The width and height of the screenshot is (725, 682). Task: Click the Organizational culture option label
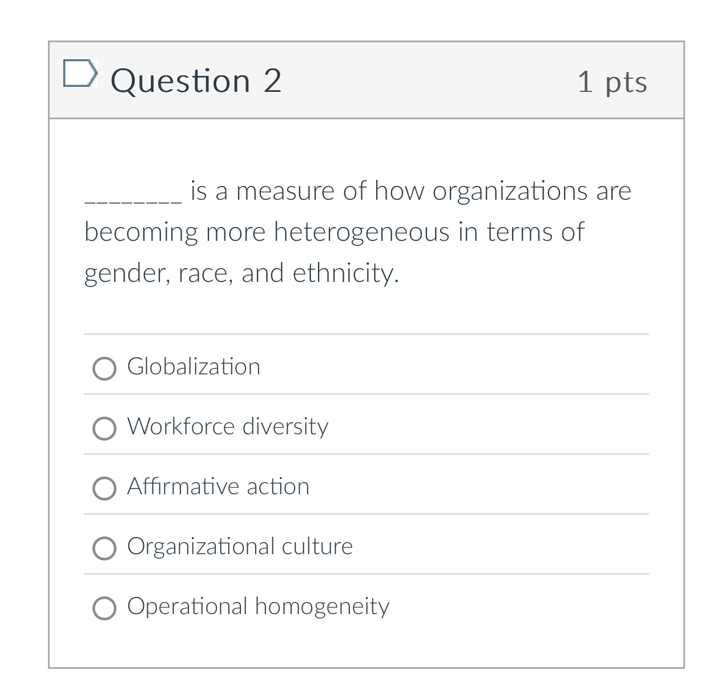(240, 546)
